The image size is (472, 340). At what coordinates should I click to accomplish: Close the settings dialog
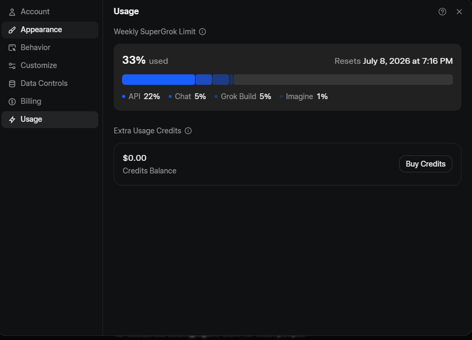point(459,12)
